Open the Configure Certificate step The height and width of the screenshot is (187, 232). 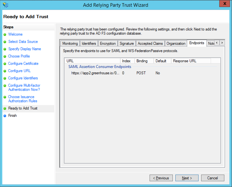pos(23,63)
